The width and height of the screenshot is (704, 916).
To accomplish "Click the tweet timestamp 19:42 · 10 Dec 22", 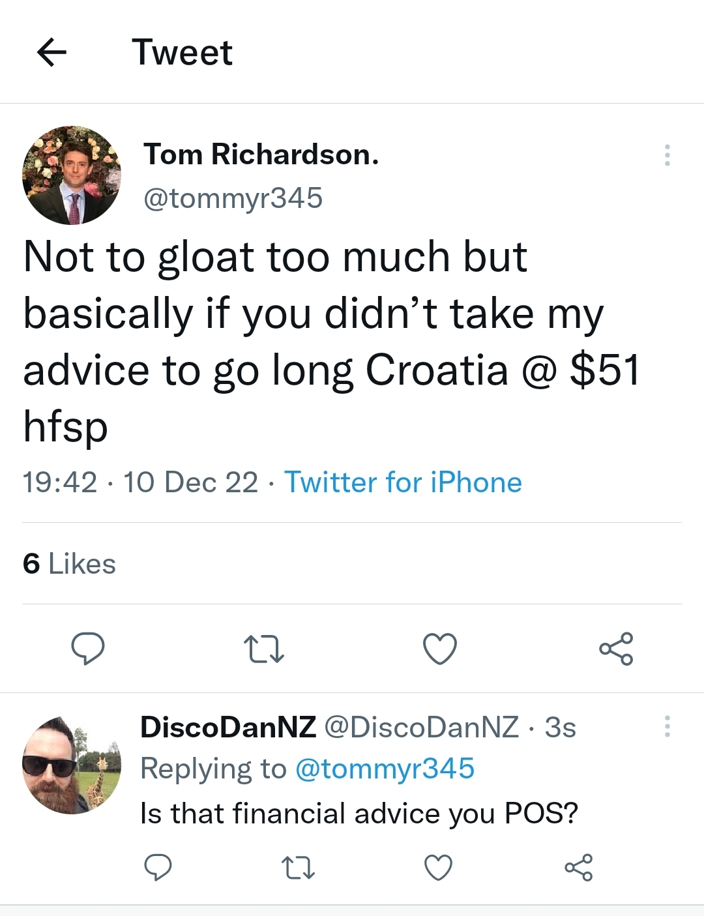I will [140, 482].
